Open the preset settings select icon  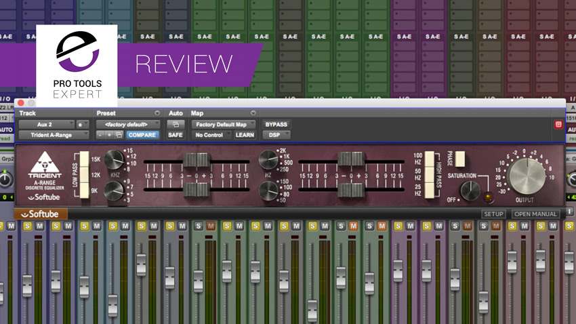(x=119, y=135)
